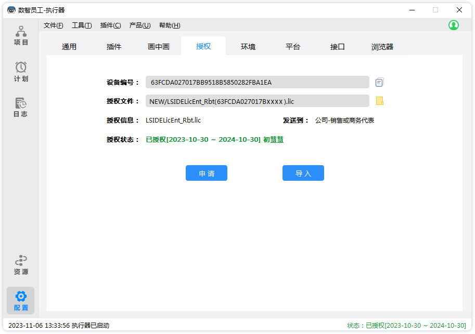Click the 授权文件 path field
The image size is (475, 334).
(x=257, y=101)
